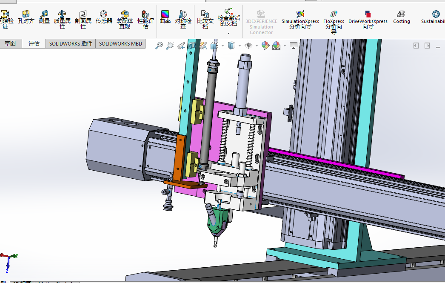445x283 pixels.
Task: Click the 孔对齐 hole alignment tool
Action: pos(26,17)
